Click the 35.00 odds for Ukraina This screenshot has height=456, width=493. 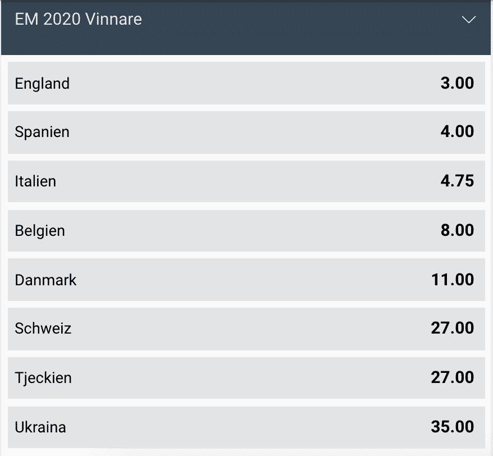(453, 427)
